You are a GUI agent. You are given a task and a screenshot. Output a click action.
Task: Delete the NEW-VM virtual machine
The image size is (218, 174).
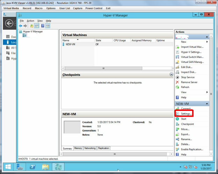(x=185, y=144)
